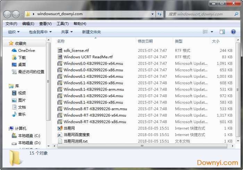Click the refresh button beside address bar
Viewport: 243px width, 170px height.
click(x=159, y=14)
